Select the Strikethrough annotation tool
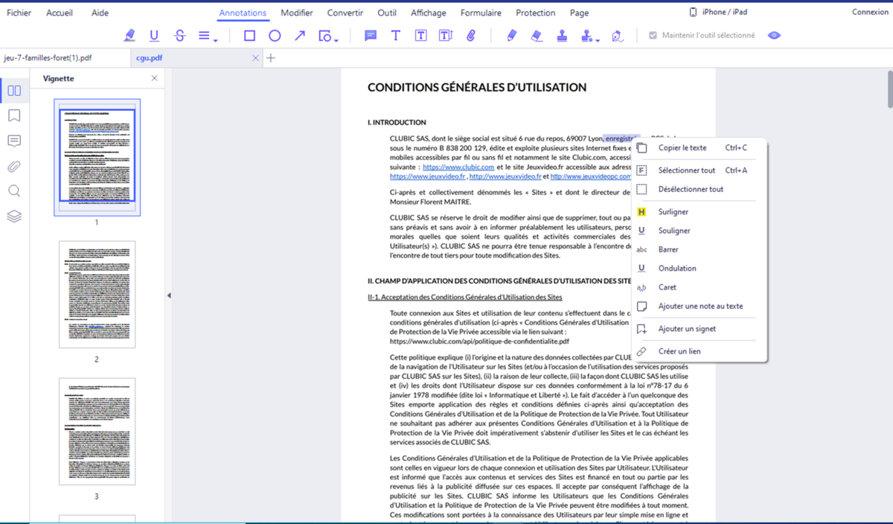The height and width of the screenshot is (524, 893). point(179,35)
